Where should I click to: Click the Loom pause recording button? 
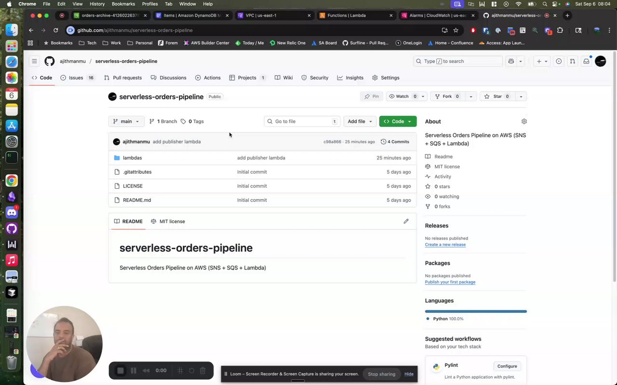pyautogui.click(x=134, y=371)
